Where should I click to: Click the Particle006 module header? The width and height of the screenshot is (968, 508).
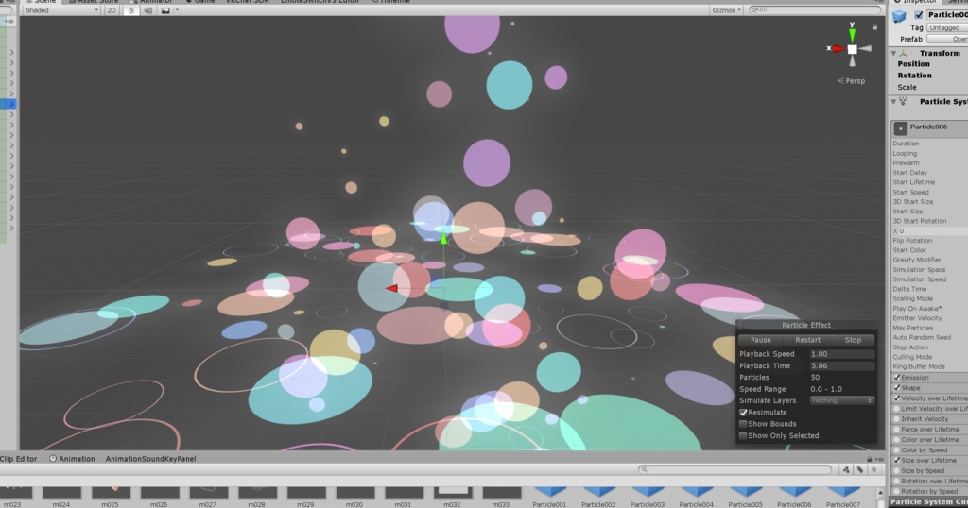coord(929,127)
